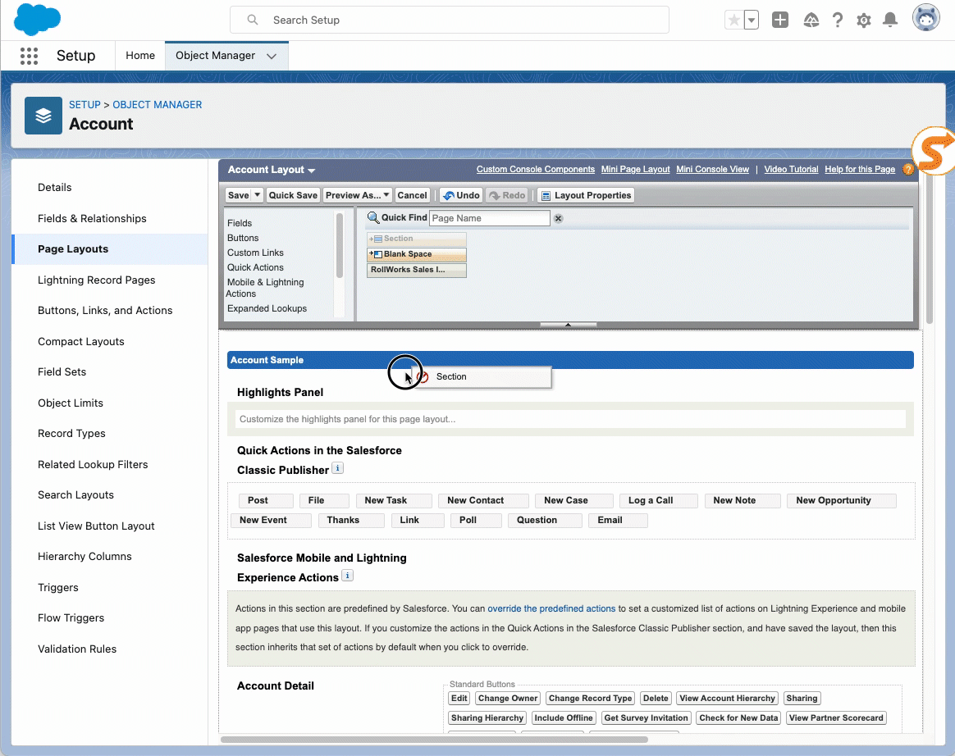
Task: Open the override the predefined actions link
Action: tap(551, 608)
